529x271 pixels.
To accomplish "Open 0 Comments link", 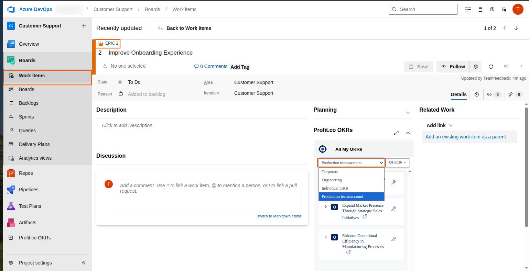I will pos(210,66).
